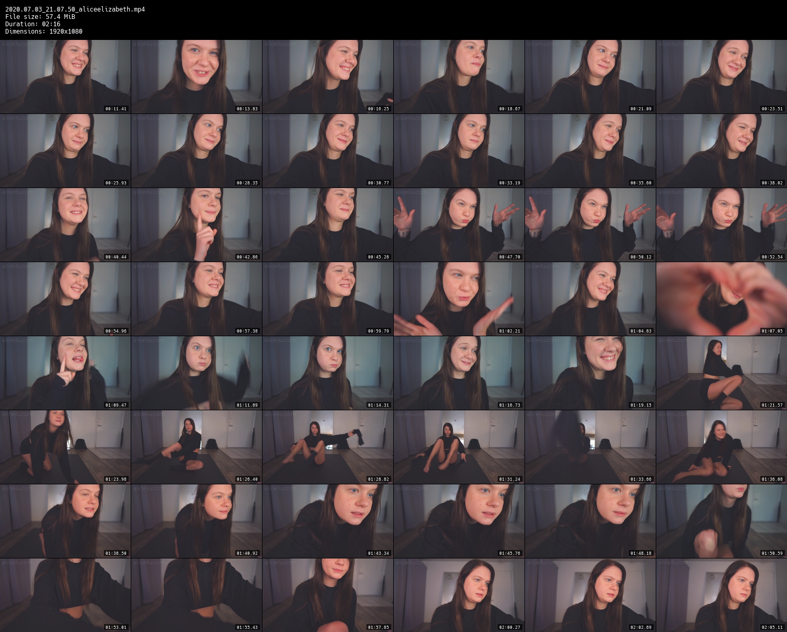The image size is (787, 632).
Task: Select the last thumbnail stamped 02:05.11
Action: (721, 595)
